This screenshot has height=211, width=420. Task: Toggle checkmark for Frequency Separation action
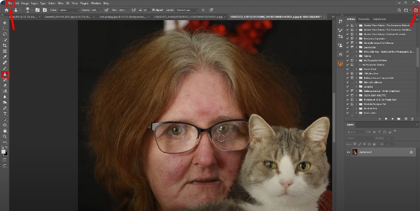point(347,38)
